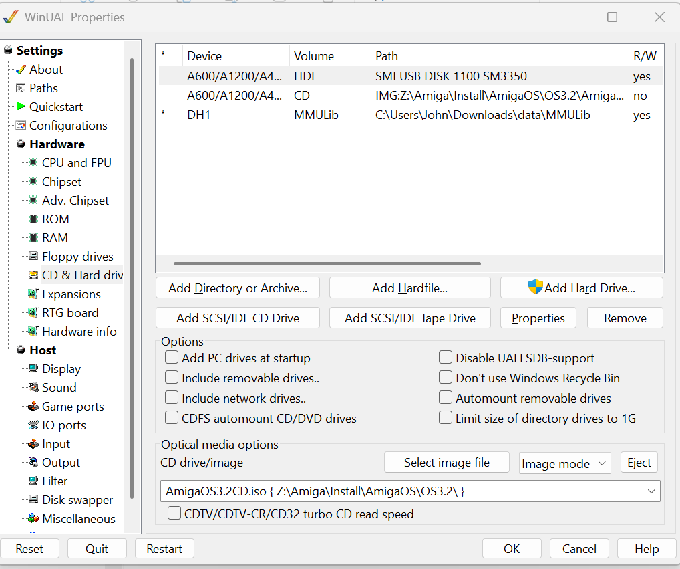Check CDTV/CDTV-CR/CD32 turbo CD read speed
680x569 pixels.
(174, 514)
